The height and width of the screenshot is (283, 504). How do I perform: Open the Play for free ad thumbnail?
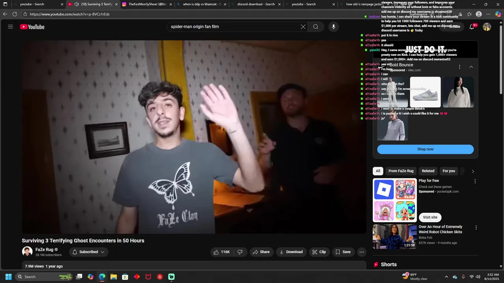tap(395, 200)
